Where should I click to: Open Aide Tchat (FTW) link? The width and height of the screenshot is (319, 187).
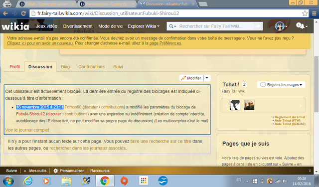click(x=288, y=121)
